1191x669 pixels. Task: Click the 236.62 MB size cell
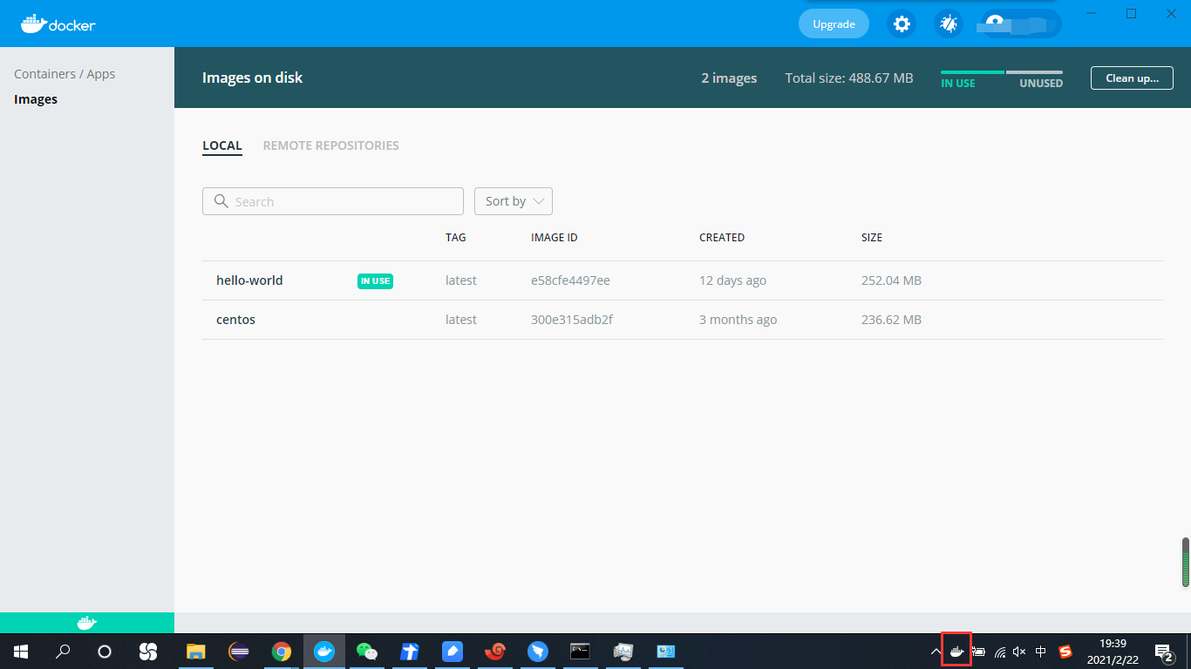pyautogui.click(x=891, y=320)
